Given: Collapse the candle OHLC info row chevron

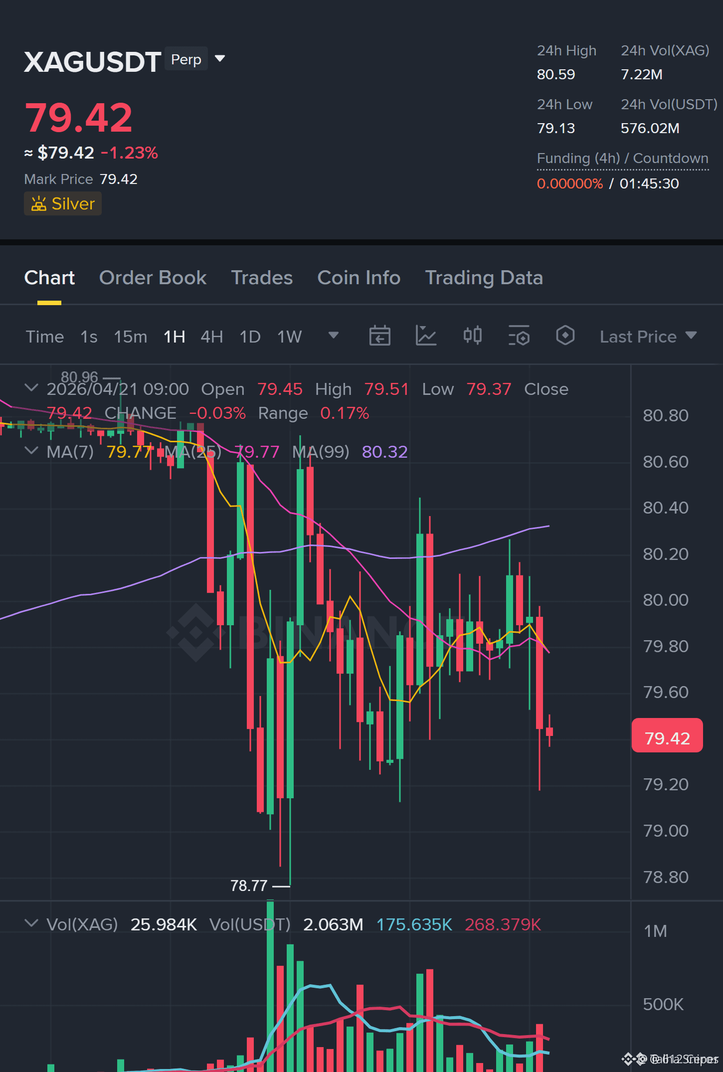Looking at the screenshot, I should pos(31,387).
